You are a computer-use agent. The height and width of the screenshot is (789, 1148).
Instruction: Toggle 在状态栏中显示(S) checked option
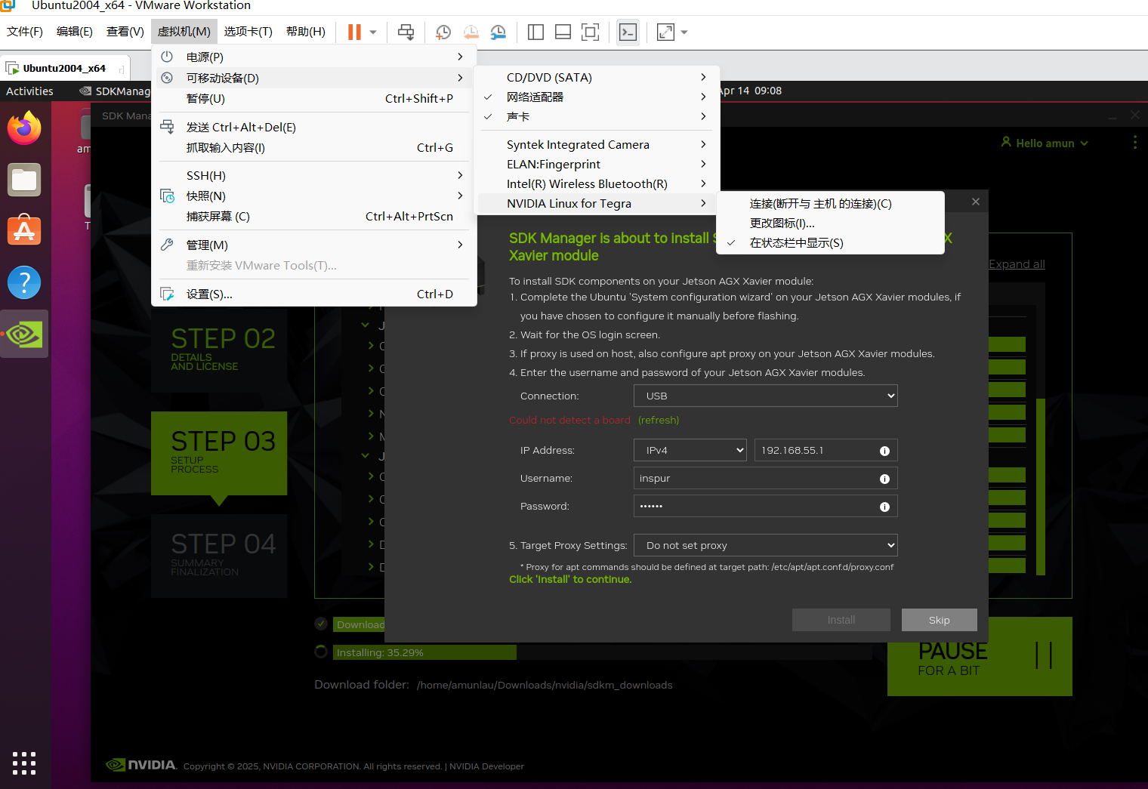tap(830, 243)
